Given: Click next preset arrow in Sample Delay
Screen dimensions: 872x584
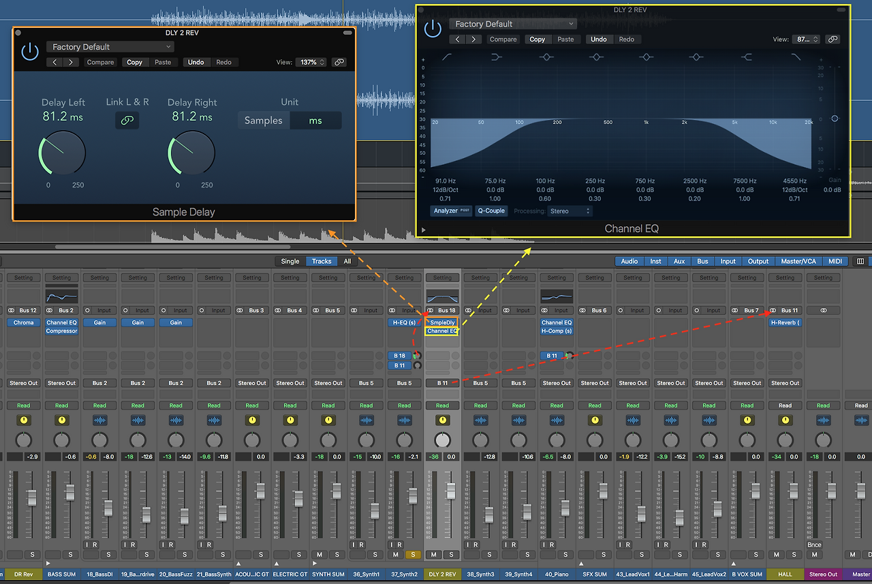Looking at the screenshot, I should coord(71,63).
